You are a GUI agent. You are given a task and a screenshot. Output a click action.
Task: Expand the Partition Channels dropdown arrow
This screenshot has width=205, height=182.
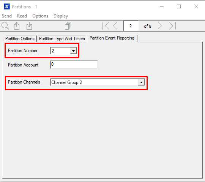tap(141, 82)
